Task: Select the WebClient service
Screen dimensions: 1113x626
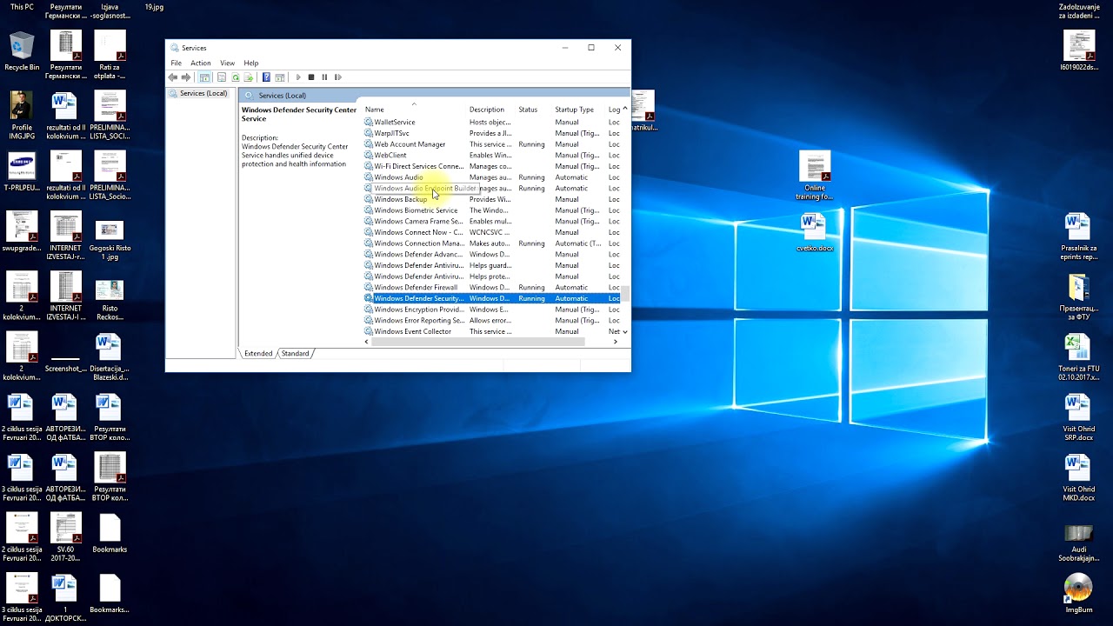Action: (491, 155)
